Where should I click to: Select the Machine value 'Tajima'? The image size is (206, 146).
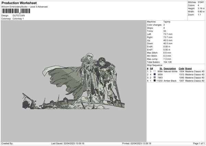point(167,22)
